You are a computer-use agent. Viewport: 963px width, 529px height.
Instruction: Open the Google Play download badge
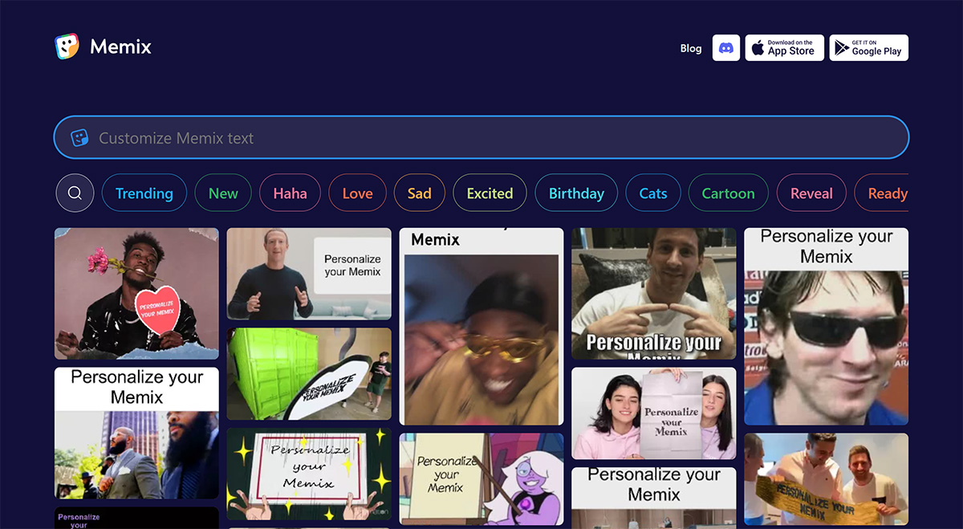(868, 47)
